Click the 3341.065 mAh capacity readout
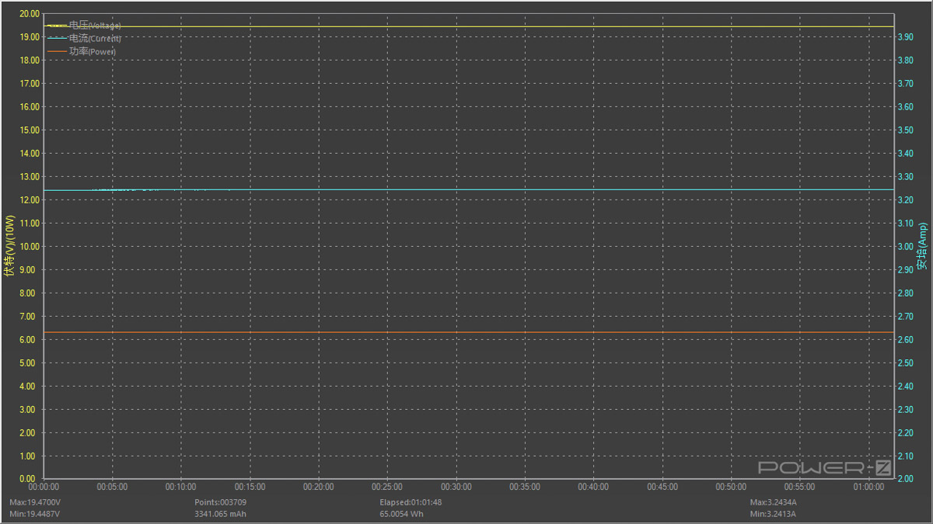 tap(221, 514)
